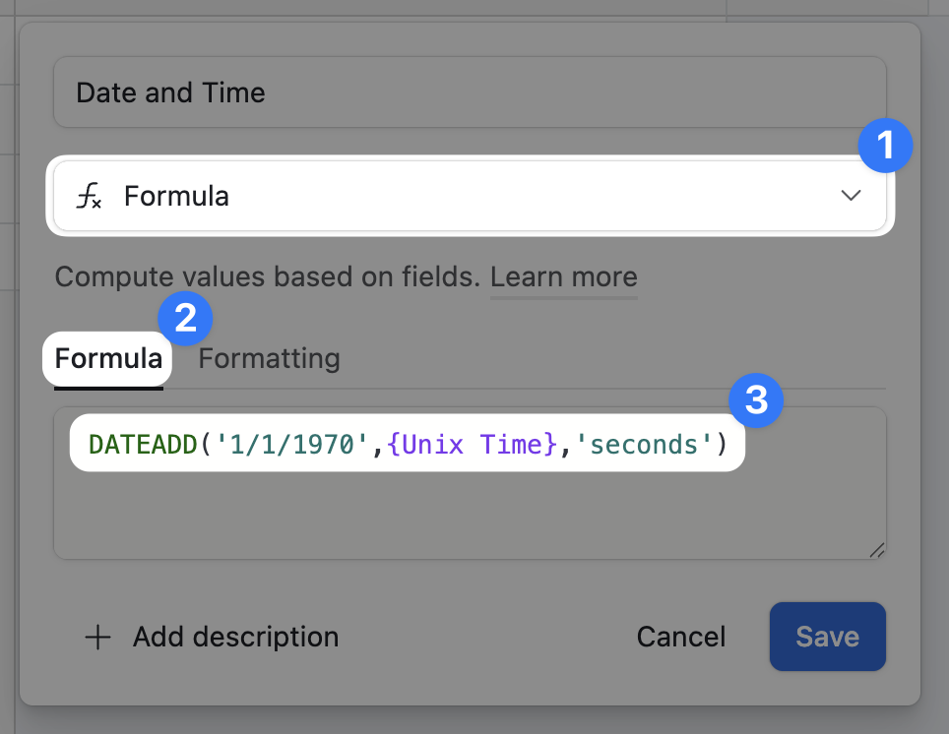949x734 pixels.
Task: Open the field type dropdown chevron
Action: pyautogui.click(x=851, y=196)
